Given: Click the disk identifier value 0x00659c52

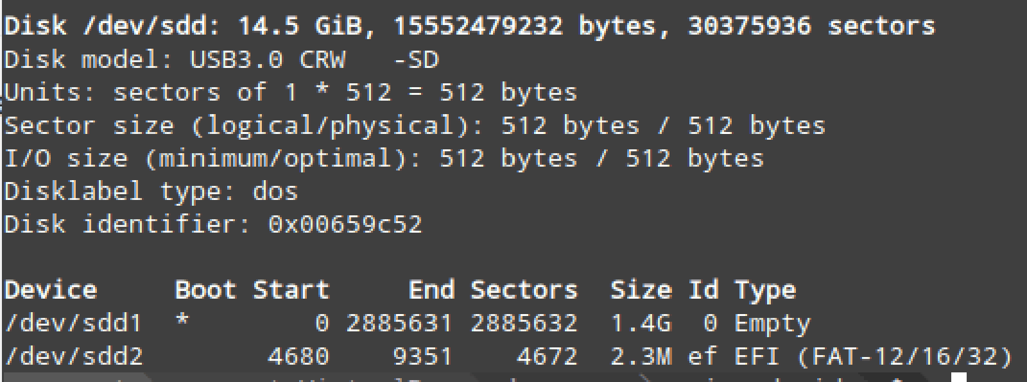Looking at the screenshot, I should [345, 224].
